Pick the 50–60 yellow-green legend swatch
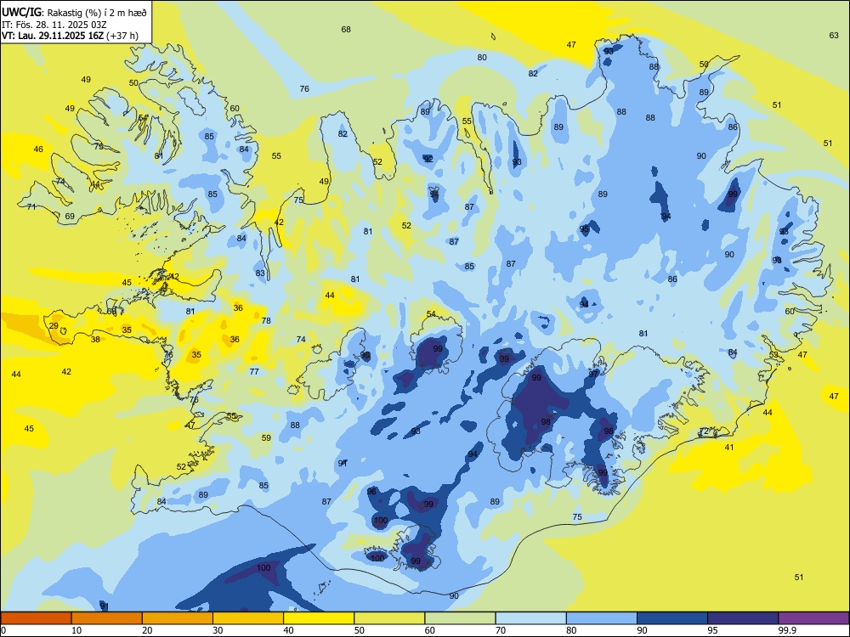This screenshot has width=850, height=637. [389, 618]
